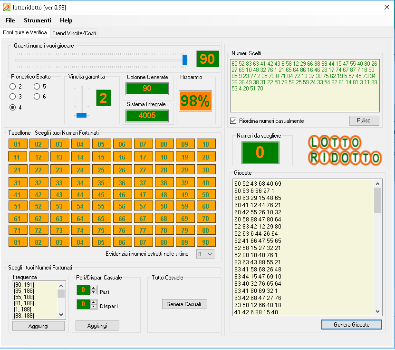Click the Dispari number field
This screenshot has height=350, width=395.
(83, 304)
